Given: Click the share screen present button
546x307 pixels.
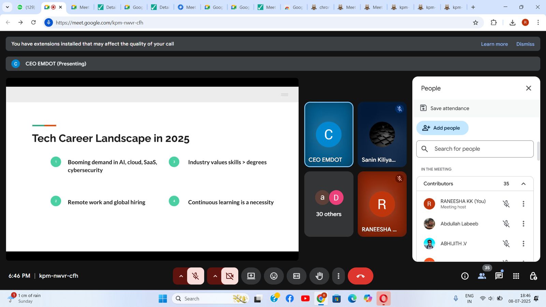Looking at the screenshot, I should point(251,276).
